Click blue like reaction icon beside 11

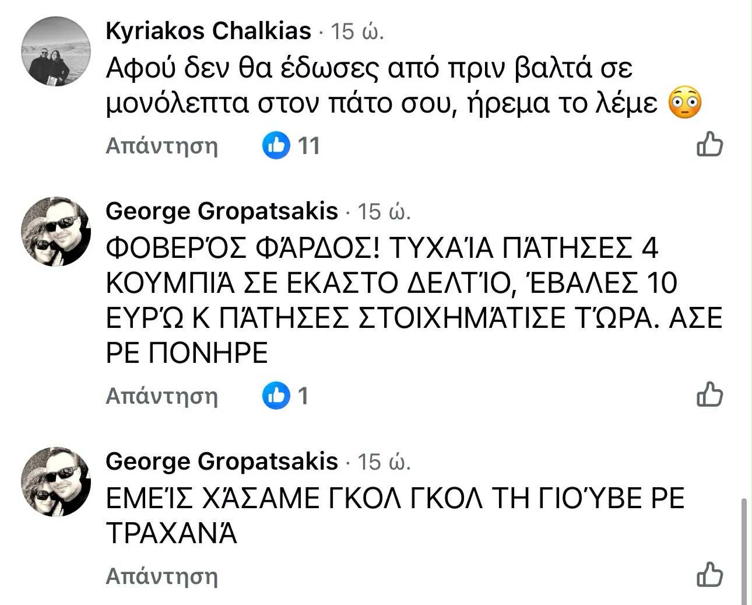pos(276,145)
